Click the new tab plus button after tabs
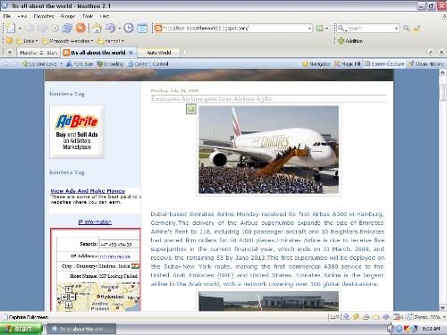Screen dimensions: 447x335 (x=185, y=53)
